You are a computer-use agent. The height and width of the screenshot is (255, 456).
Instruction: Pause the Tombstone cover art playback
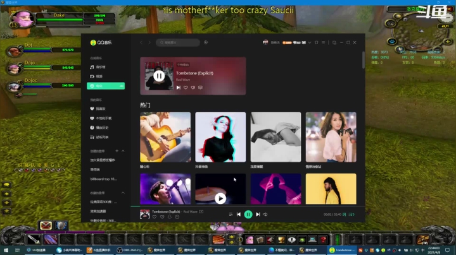[159, 76]
